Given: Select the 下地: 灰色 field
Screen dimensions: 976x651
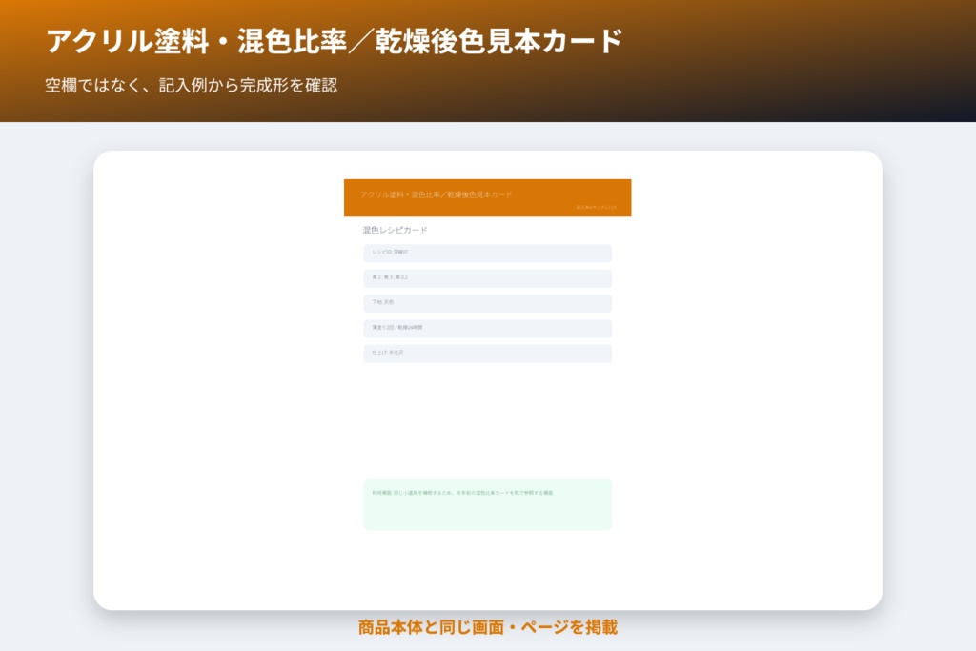Looking at the screenshot, I should pyautogui.click(x=487, y=303).
